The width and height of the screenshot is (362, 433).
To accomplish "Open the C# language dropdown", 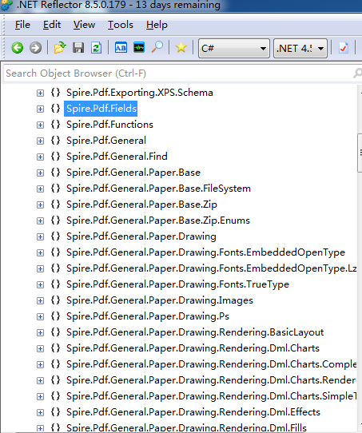I will point(234,48).
